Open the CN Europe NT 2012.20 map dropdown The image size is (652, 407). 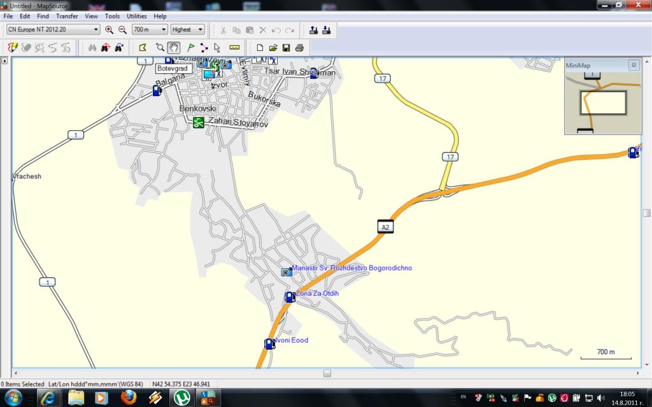pyautogui.click(x=53, y=30)
